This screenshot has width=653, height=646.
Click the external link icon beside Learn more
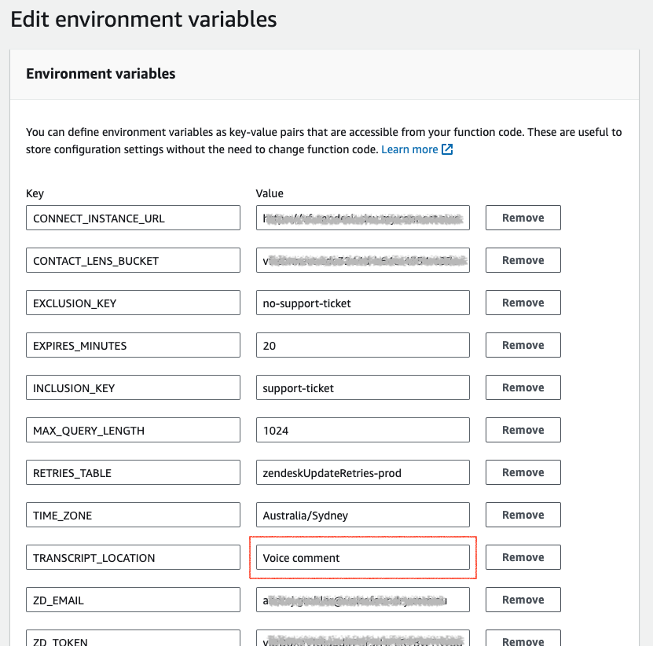[x=447, y=149]
